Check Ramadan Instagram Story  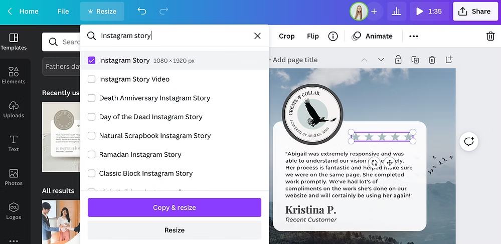tap(91, 155)
